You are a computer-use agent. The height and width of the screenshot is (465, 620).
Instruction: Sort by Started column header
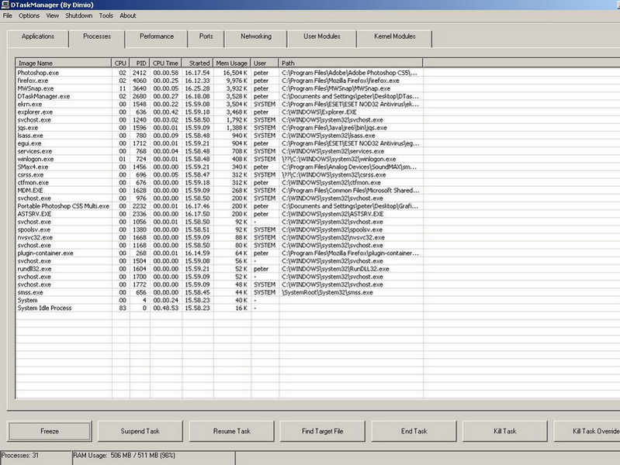coord(198,63)
